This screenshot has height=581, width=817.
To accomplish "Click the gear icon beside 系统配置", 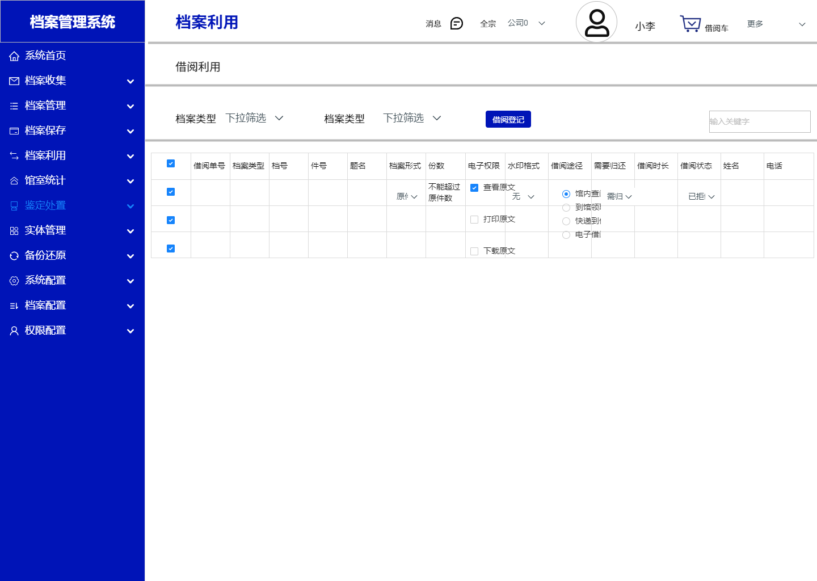I will pyautogui.click(x=14, y=281).
